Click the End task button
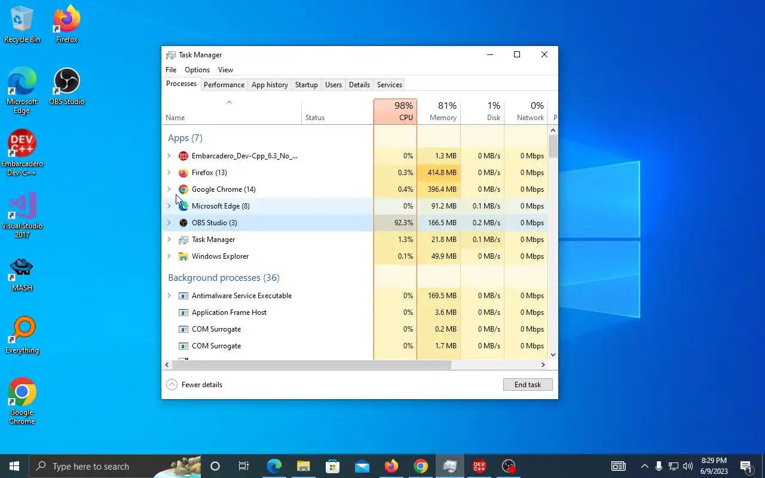This screenshot has height=478, width=765. pos(528,385)
